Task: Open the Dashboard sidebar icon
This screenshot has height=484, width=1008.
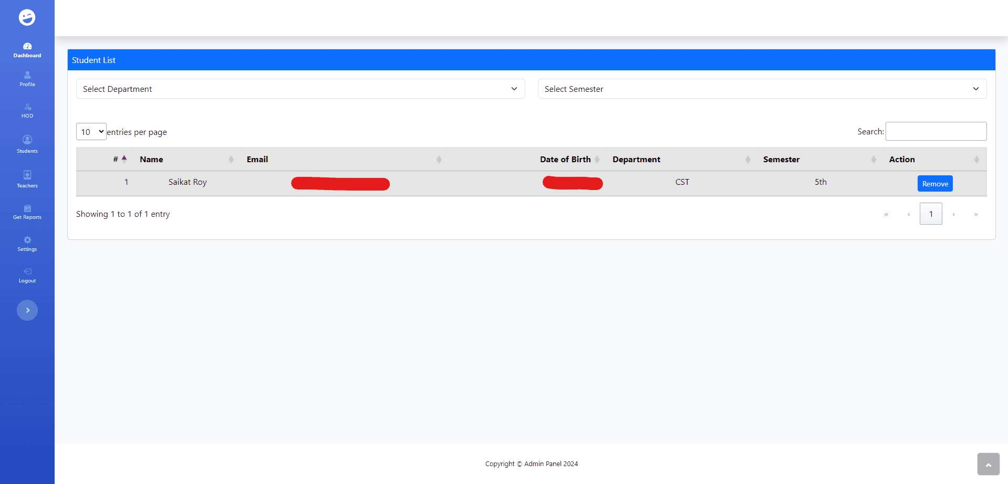Action: 27,46
